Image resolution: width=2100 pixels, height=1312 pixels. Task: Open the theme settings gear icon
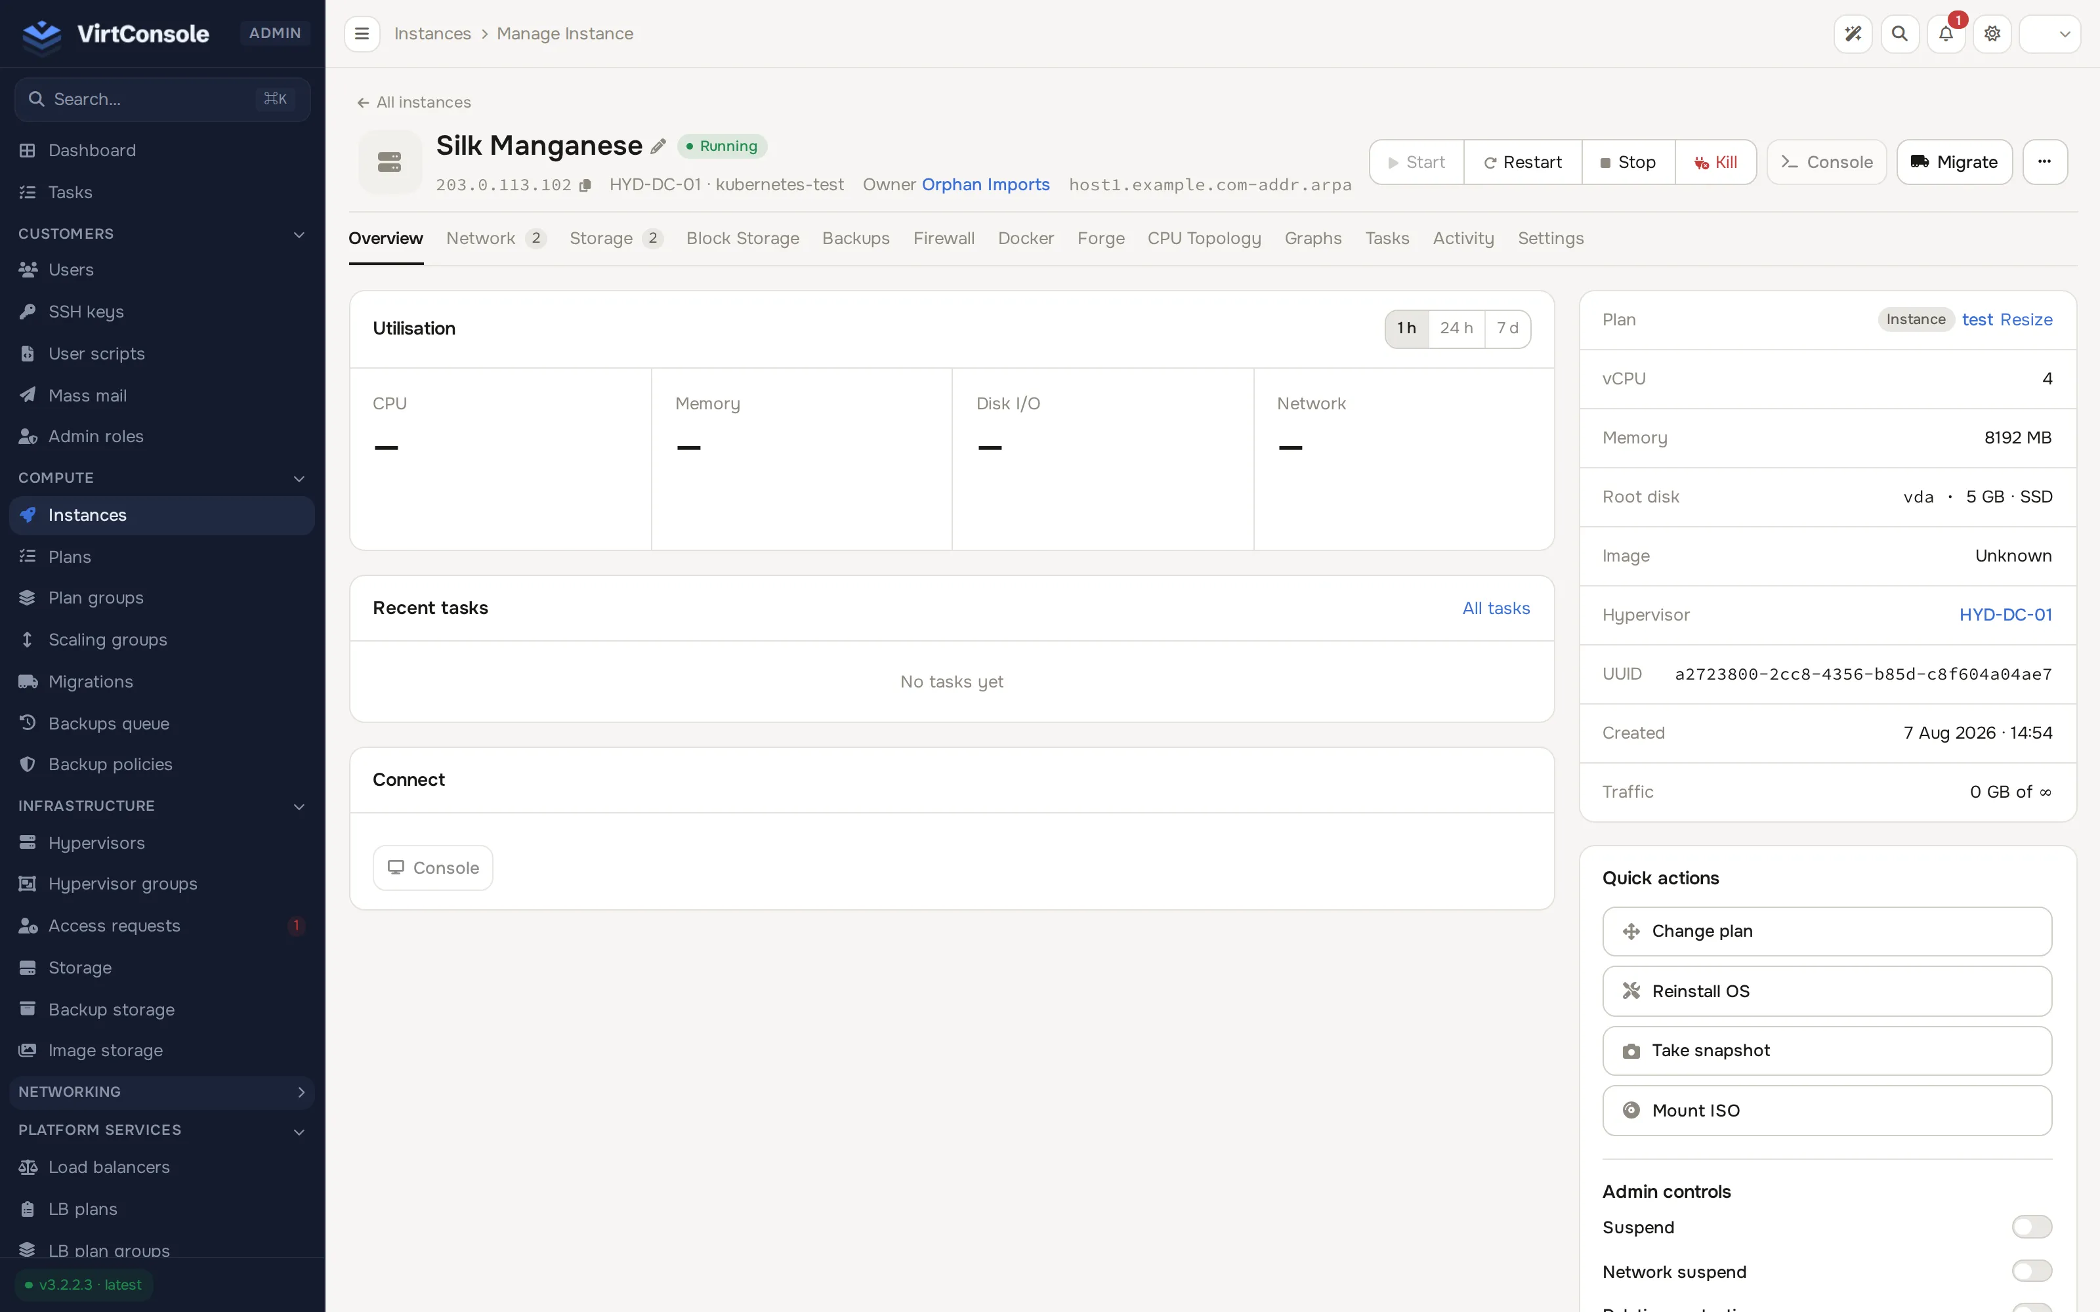tap(1992, 34)
